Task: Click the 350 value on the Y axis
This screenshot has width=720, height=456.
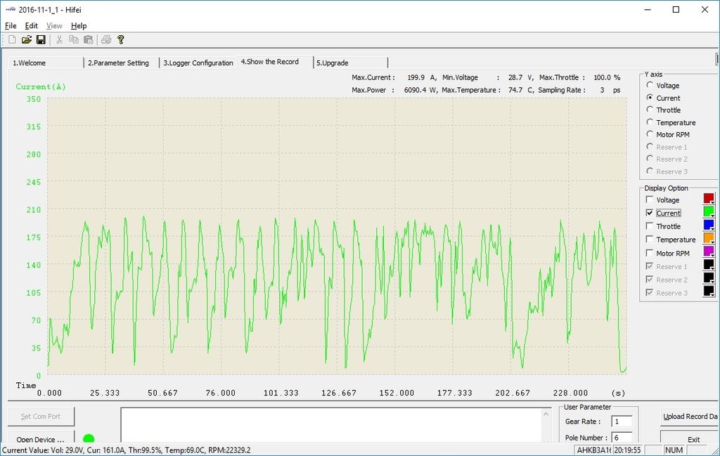Action: [x=34, y=98]
